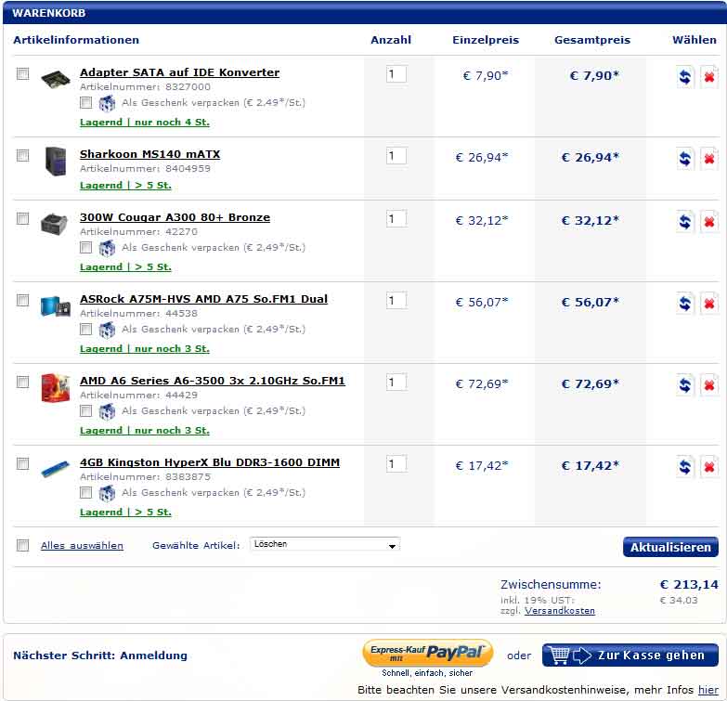Viewport: 727px width, 701px height.
Task: Open Sharkoon MS140 case thumbnail
Action: [x=56, y=161]
